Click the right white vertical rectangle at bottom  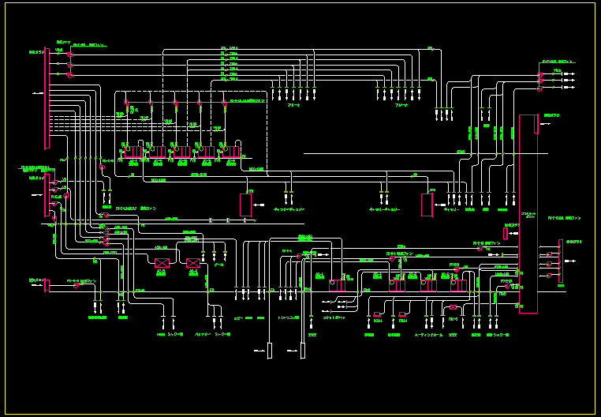click(301, 350)
